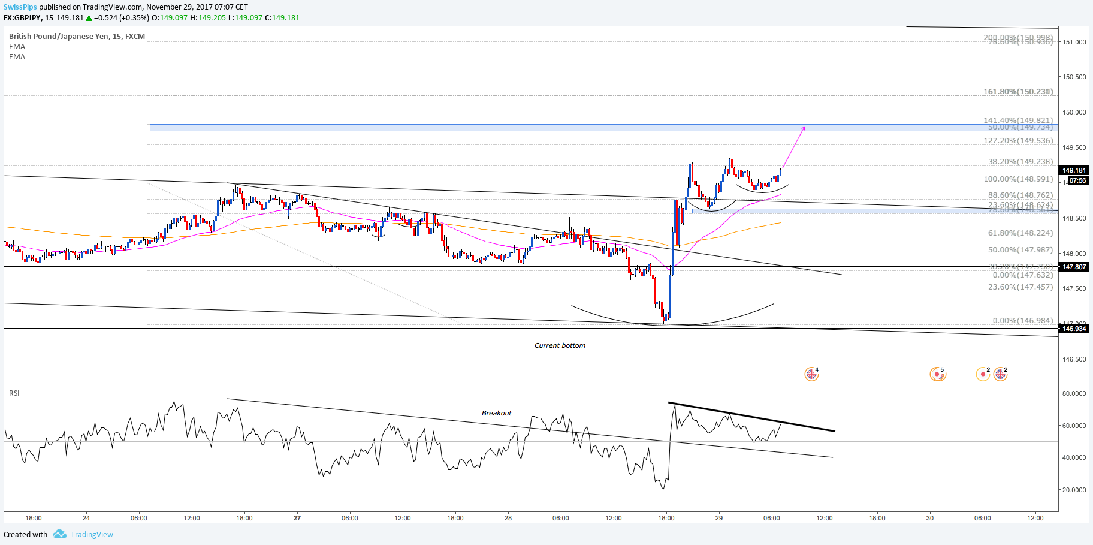Click Fibonacci label 100.00%(148.991)

coord(1018,179)
